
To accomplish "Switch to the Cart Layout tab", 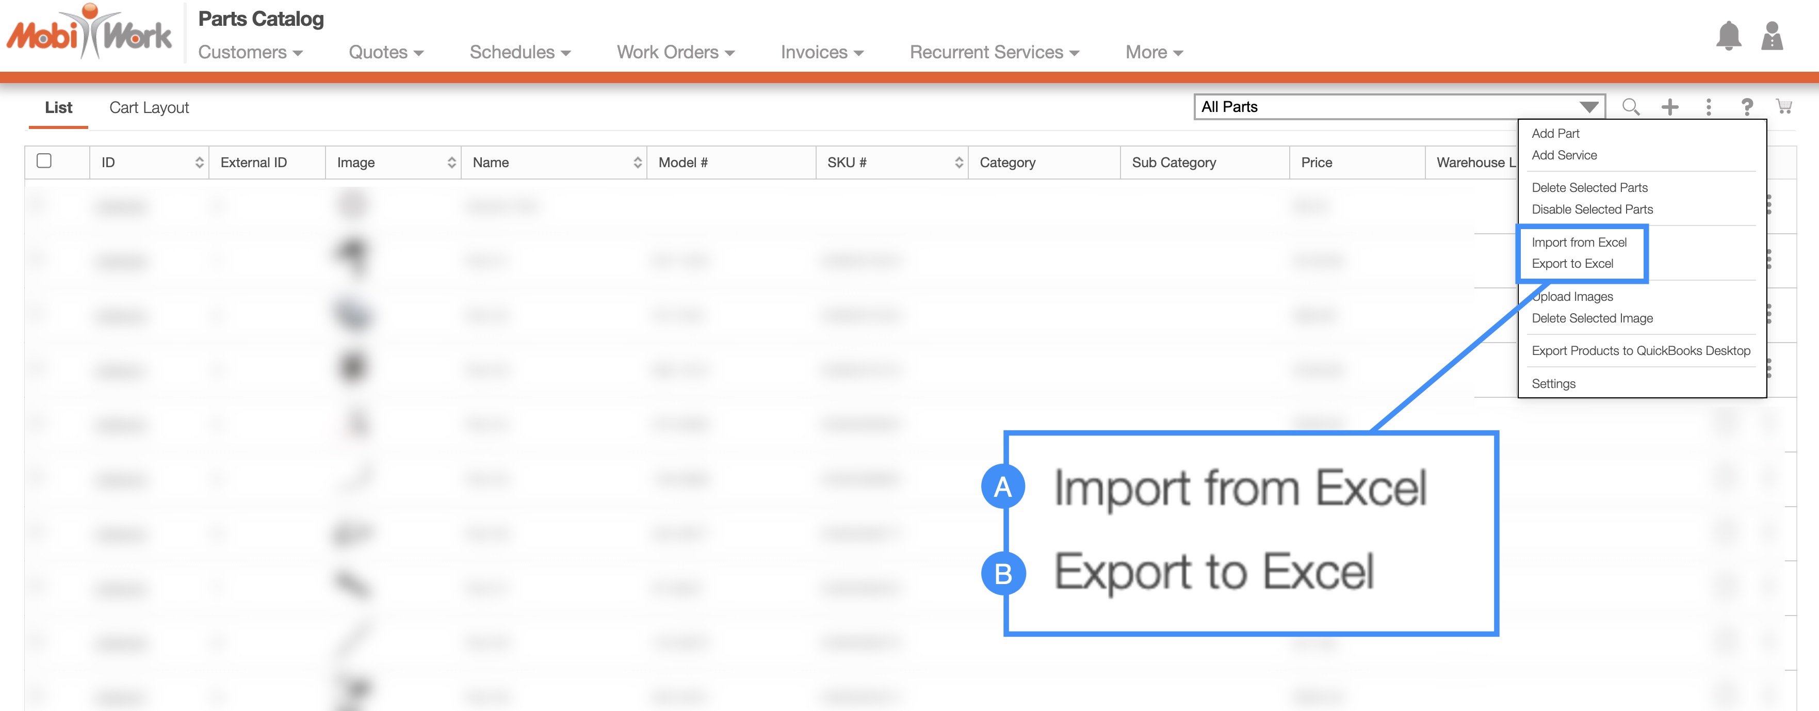I will (149, 107).
